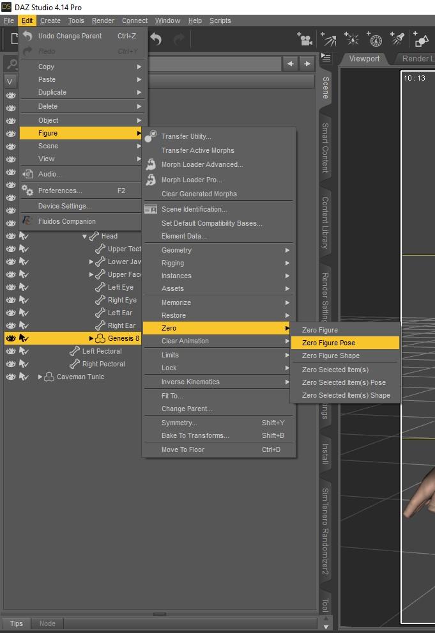Screen dimensions: 435x633
Task: Click the Scene pane options menu icon
Action: pos(326,58)
